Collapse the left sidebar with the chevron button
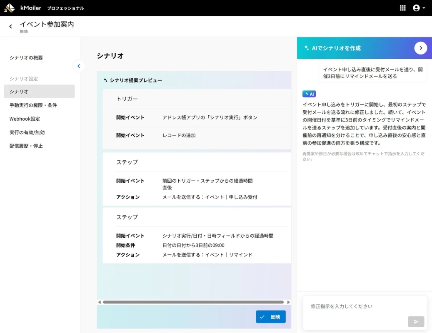This screenshot has height=333, width=432. pos(79,66)
